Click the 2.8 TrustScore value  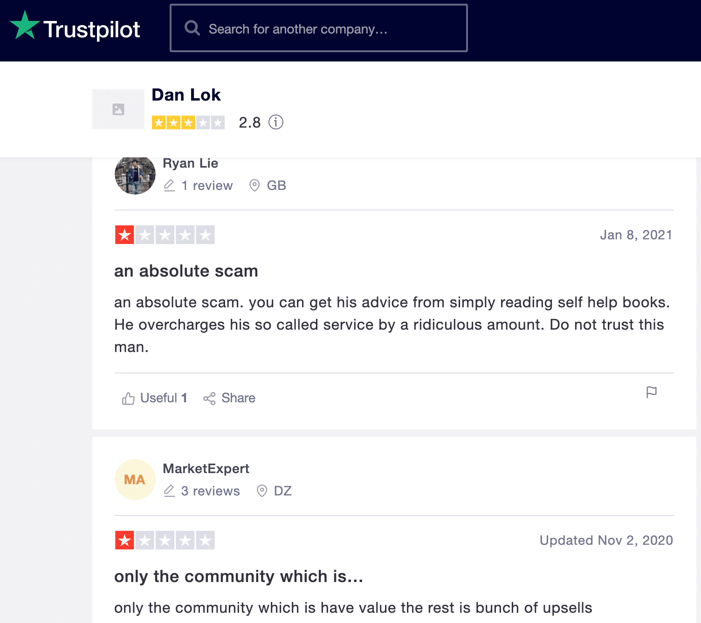click(249, 122)
